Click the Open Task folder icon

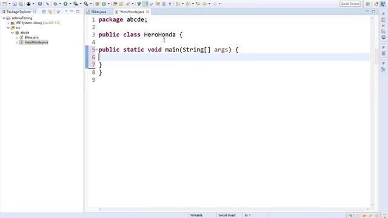pyautogui.click(x=121, y=4)
